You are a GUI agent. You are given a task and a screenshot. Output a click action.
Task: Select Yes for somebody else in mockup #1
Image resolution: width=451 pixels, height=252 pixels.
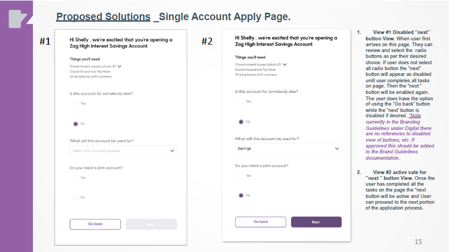click(x=76, y=104)
